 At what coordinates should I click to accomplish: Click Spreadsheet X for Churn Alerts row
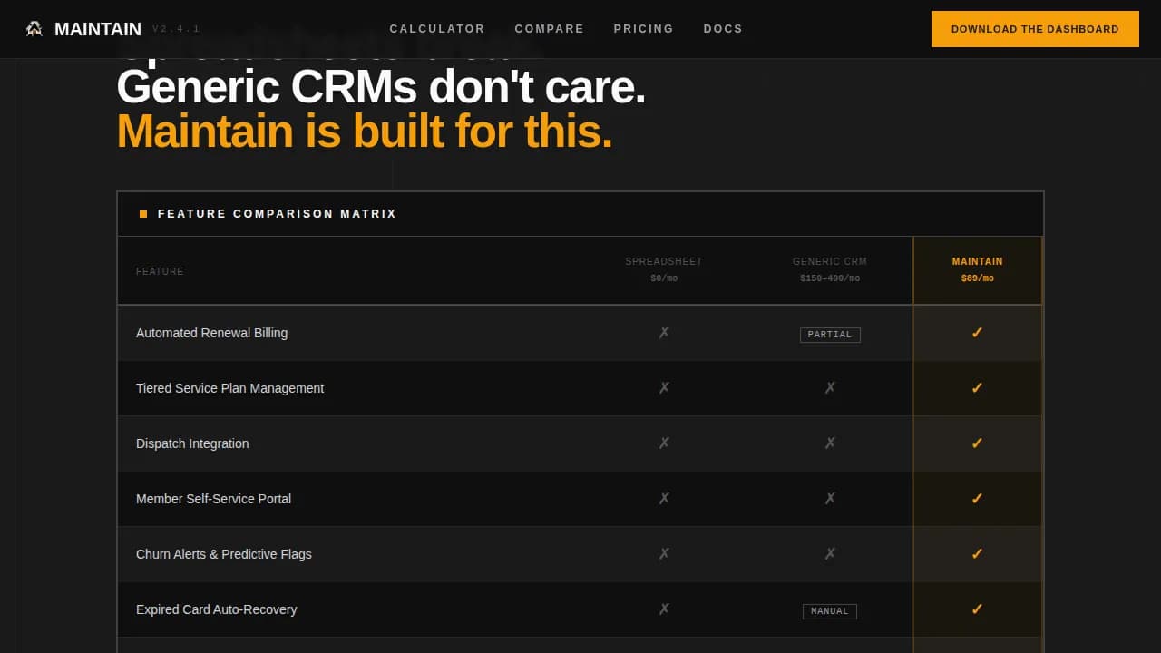click(664, 554)
